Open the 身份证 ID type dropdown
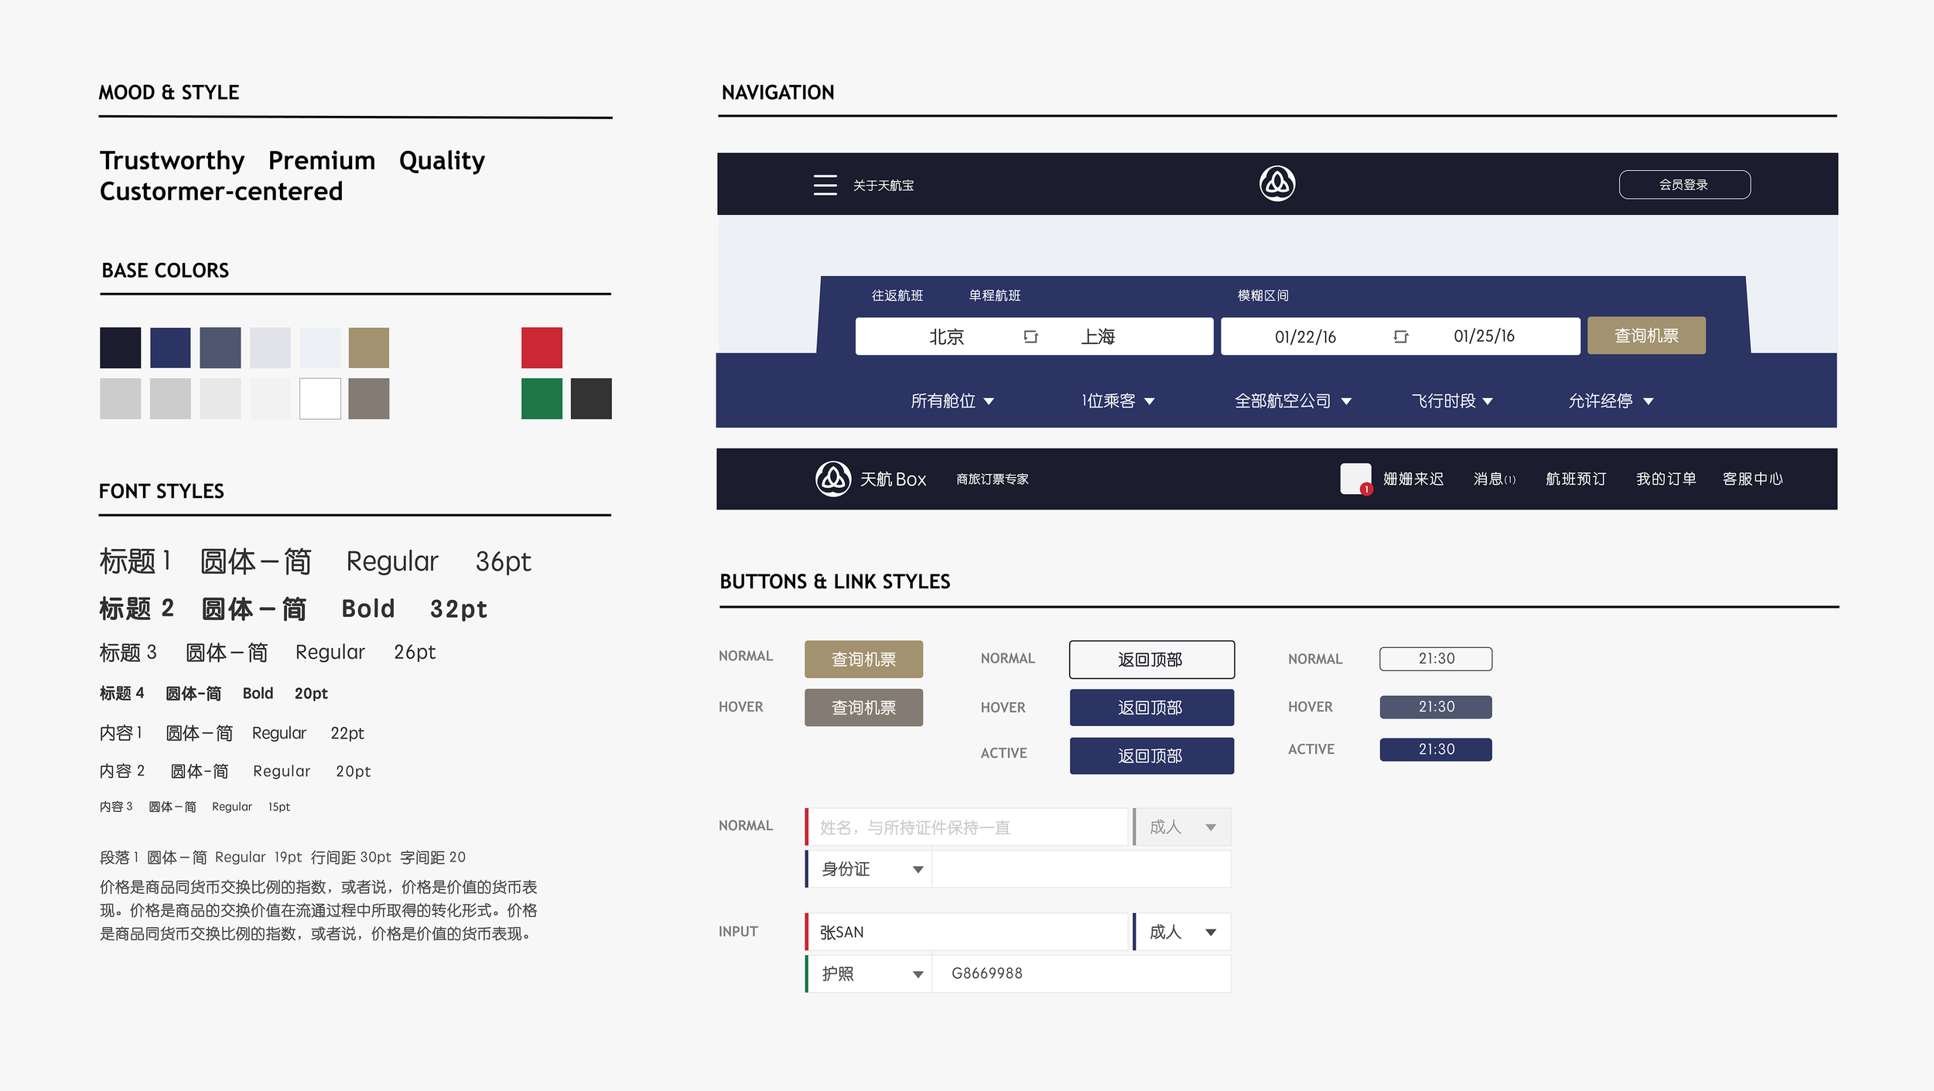1934x1091 pixels. click(870, 869)
